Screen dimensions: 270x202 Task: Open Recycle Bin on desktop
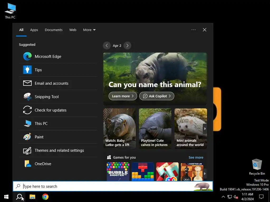click(257, 167)
